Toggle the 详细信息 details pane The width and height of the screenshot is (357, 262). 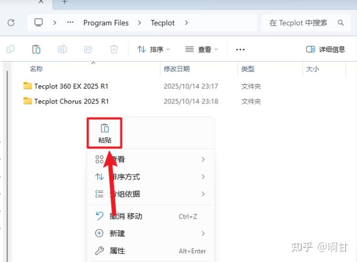326,49
